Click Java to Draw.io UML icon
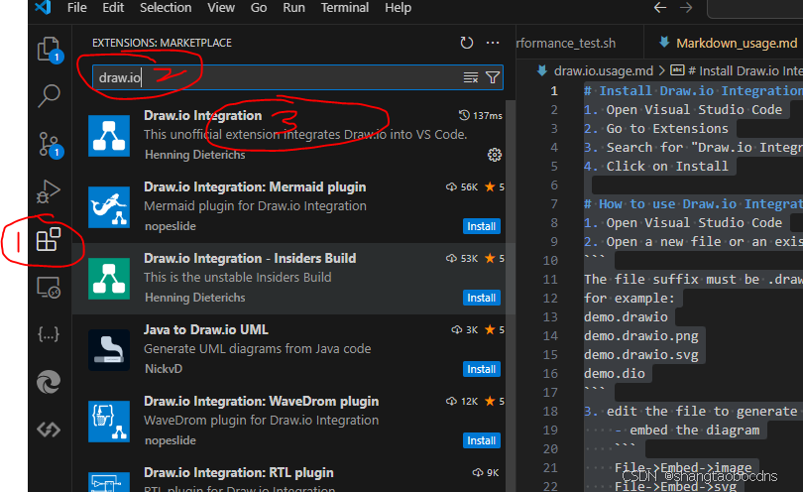 coord(109,350)
